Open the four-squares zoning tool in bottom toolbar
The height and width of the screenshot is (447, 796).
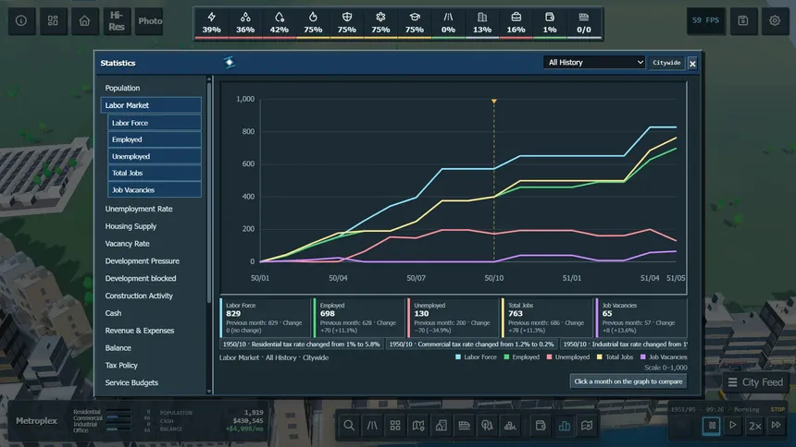(x=395, y=425)
